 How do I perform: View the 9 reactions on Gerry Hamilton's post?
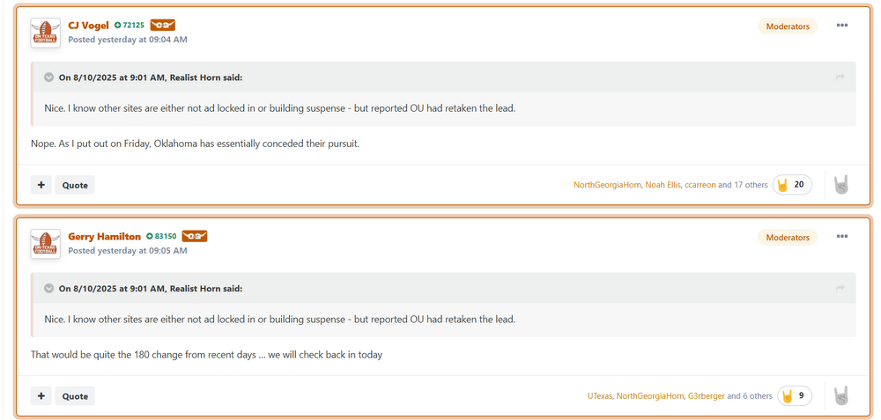click(793, 396)
